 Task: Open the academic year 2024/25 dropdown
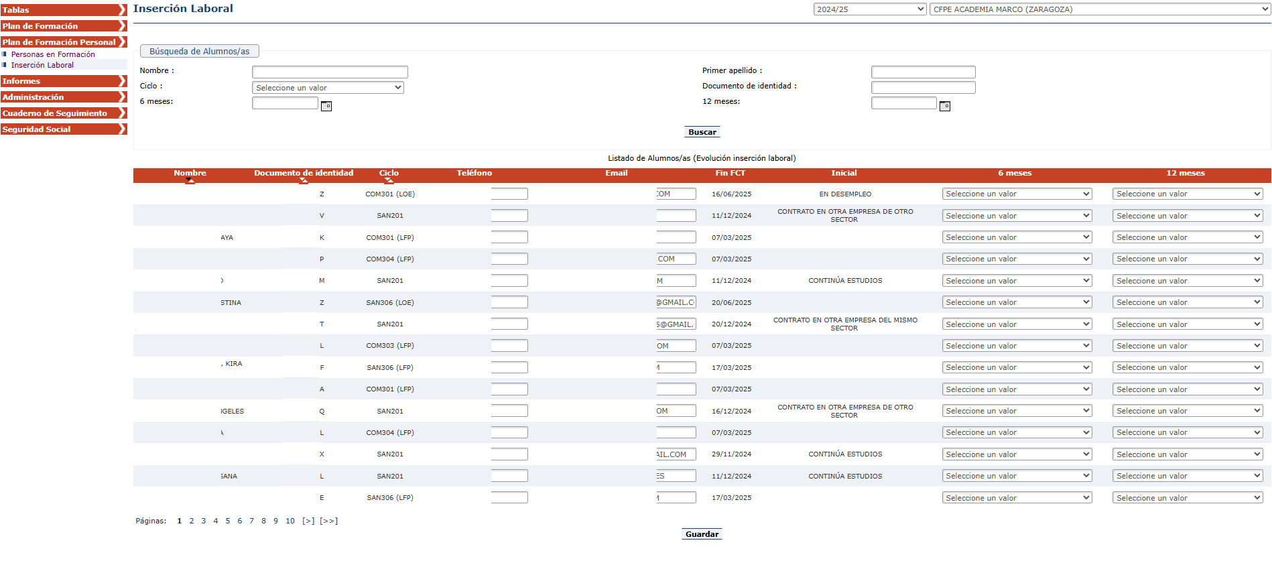click(x=870, y=9)
